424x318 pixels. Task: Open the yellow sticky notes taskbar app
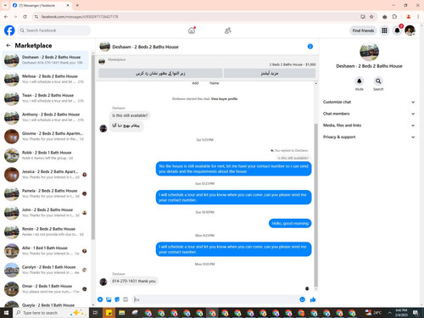[x=109, y=313]
